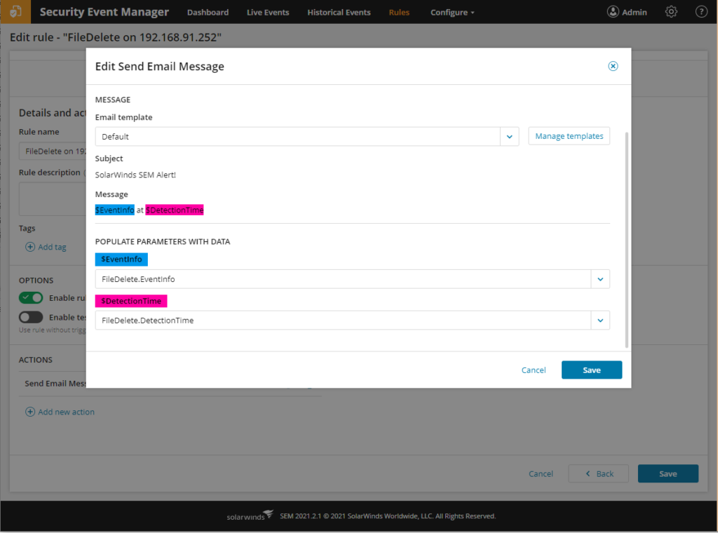
Task: Open the Admin user account icon
Action: tap(613, 12)
